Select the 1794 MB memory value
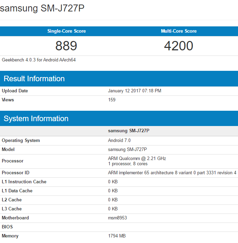This screenshot has width=238, height=243. point(117,236)
